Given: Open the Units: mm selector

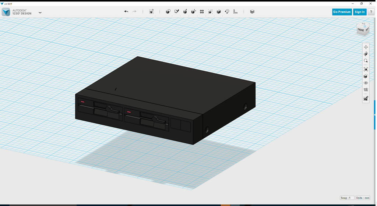Looking at the screenshot, I should pos(363,198).
